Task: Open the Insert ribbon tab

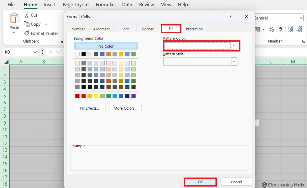Action: point(49,5)
